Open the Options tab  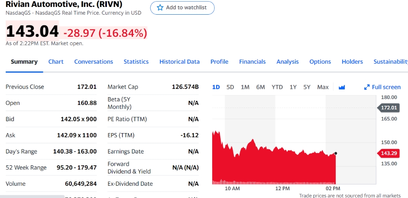(320, 62)
